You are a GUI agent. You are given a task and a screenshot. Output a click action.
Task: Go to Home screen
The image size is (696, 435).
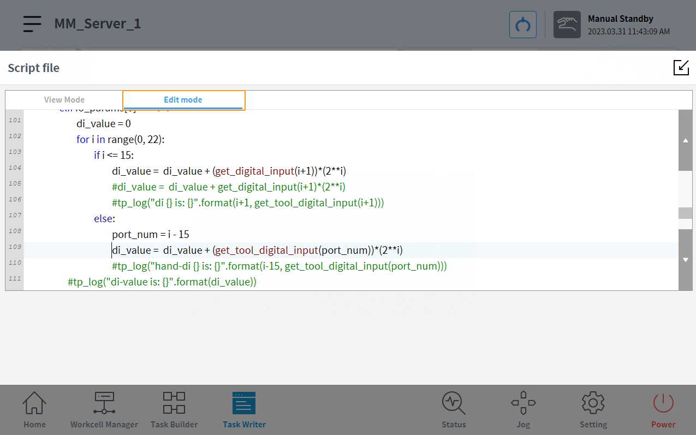click(x=34, y=410)
